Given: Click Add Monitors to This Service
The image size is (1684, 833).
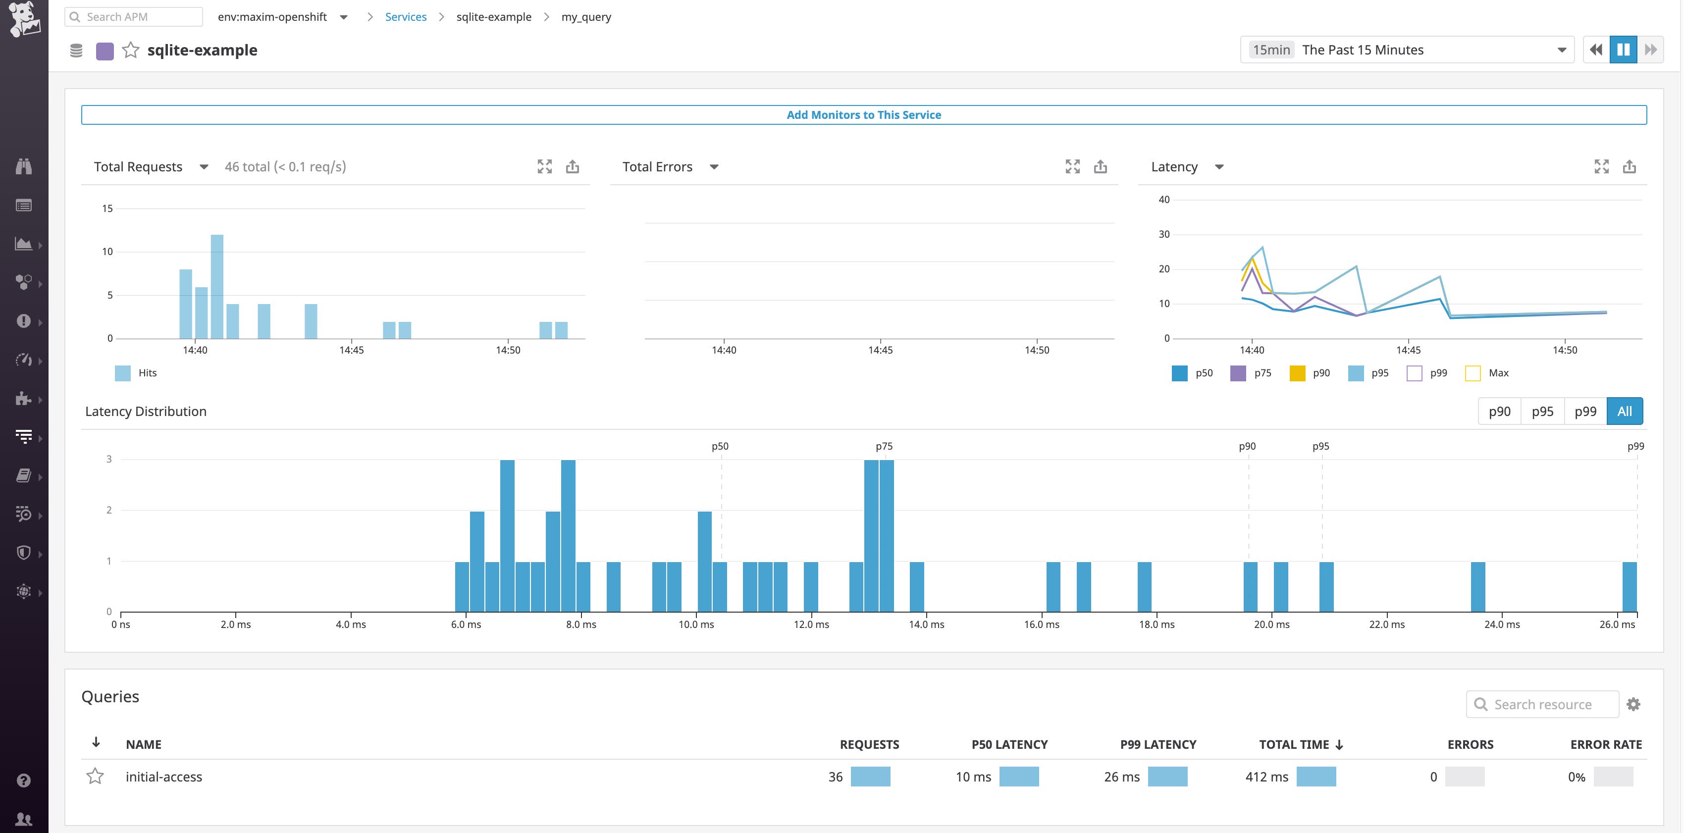Looking at the screenshot, I should pyautogui.click(x=864, y=114).
